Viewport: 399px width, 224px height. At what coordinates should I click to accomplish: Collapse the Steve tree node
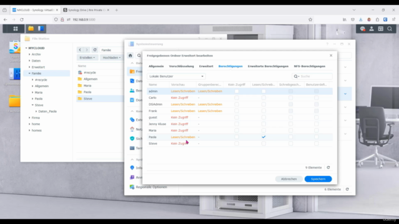pos(32,105)
